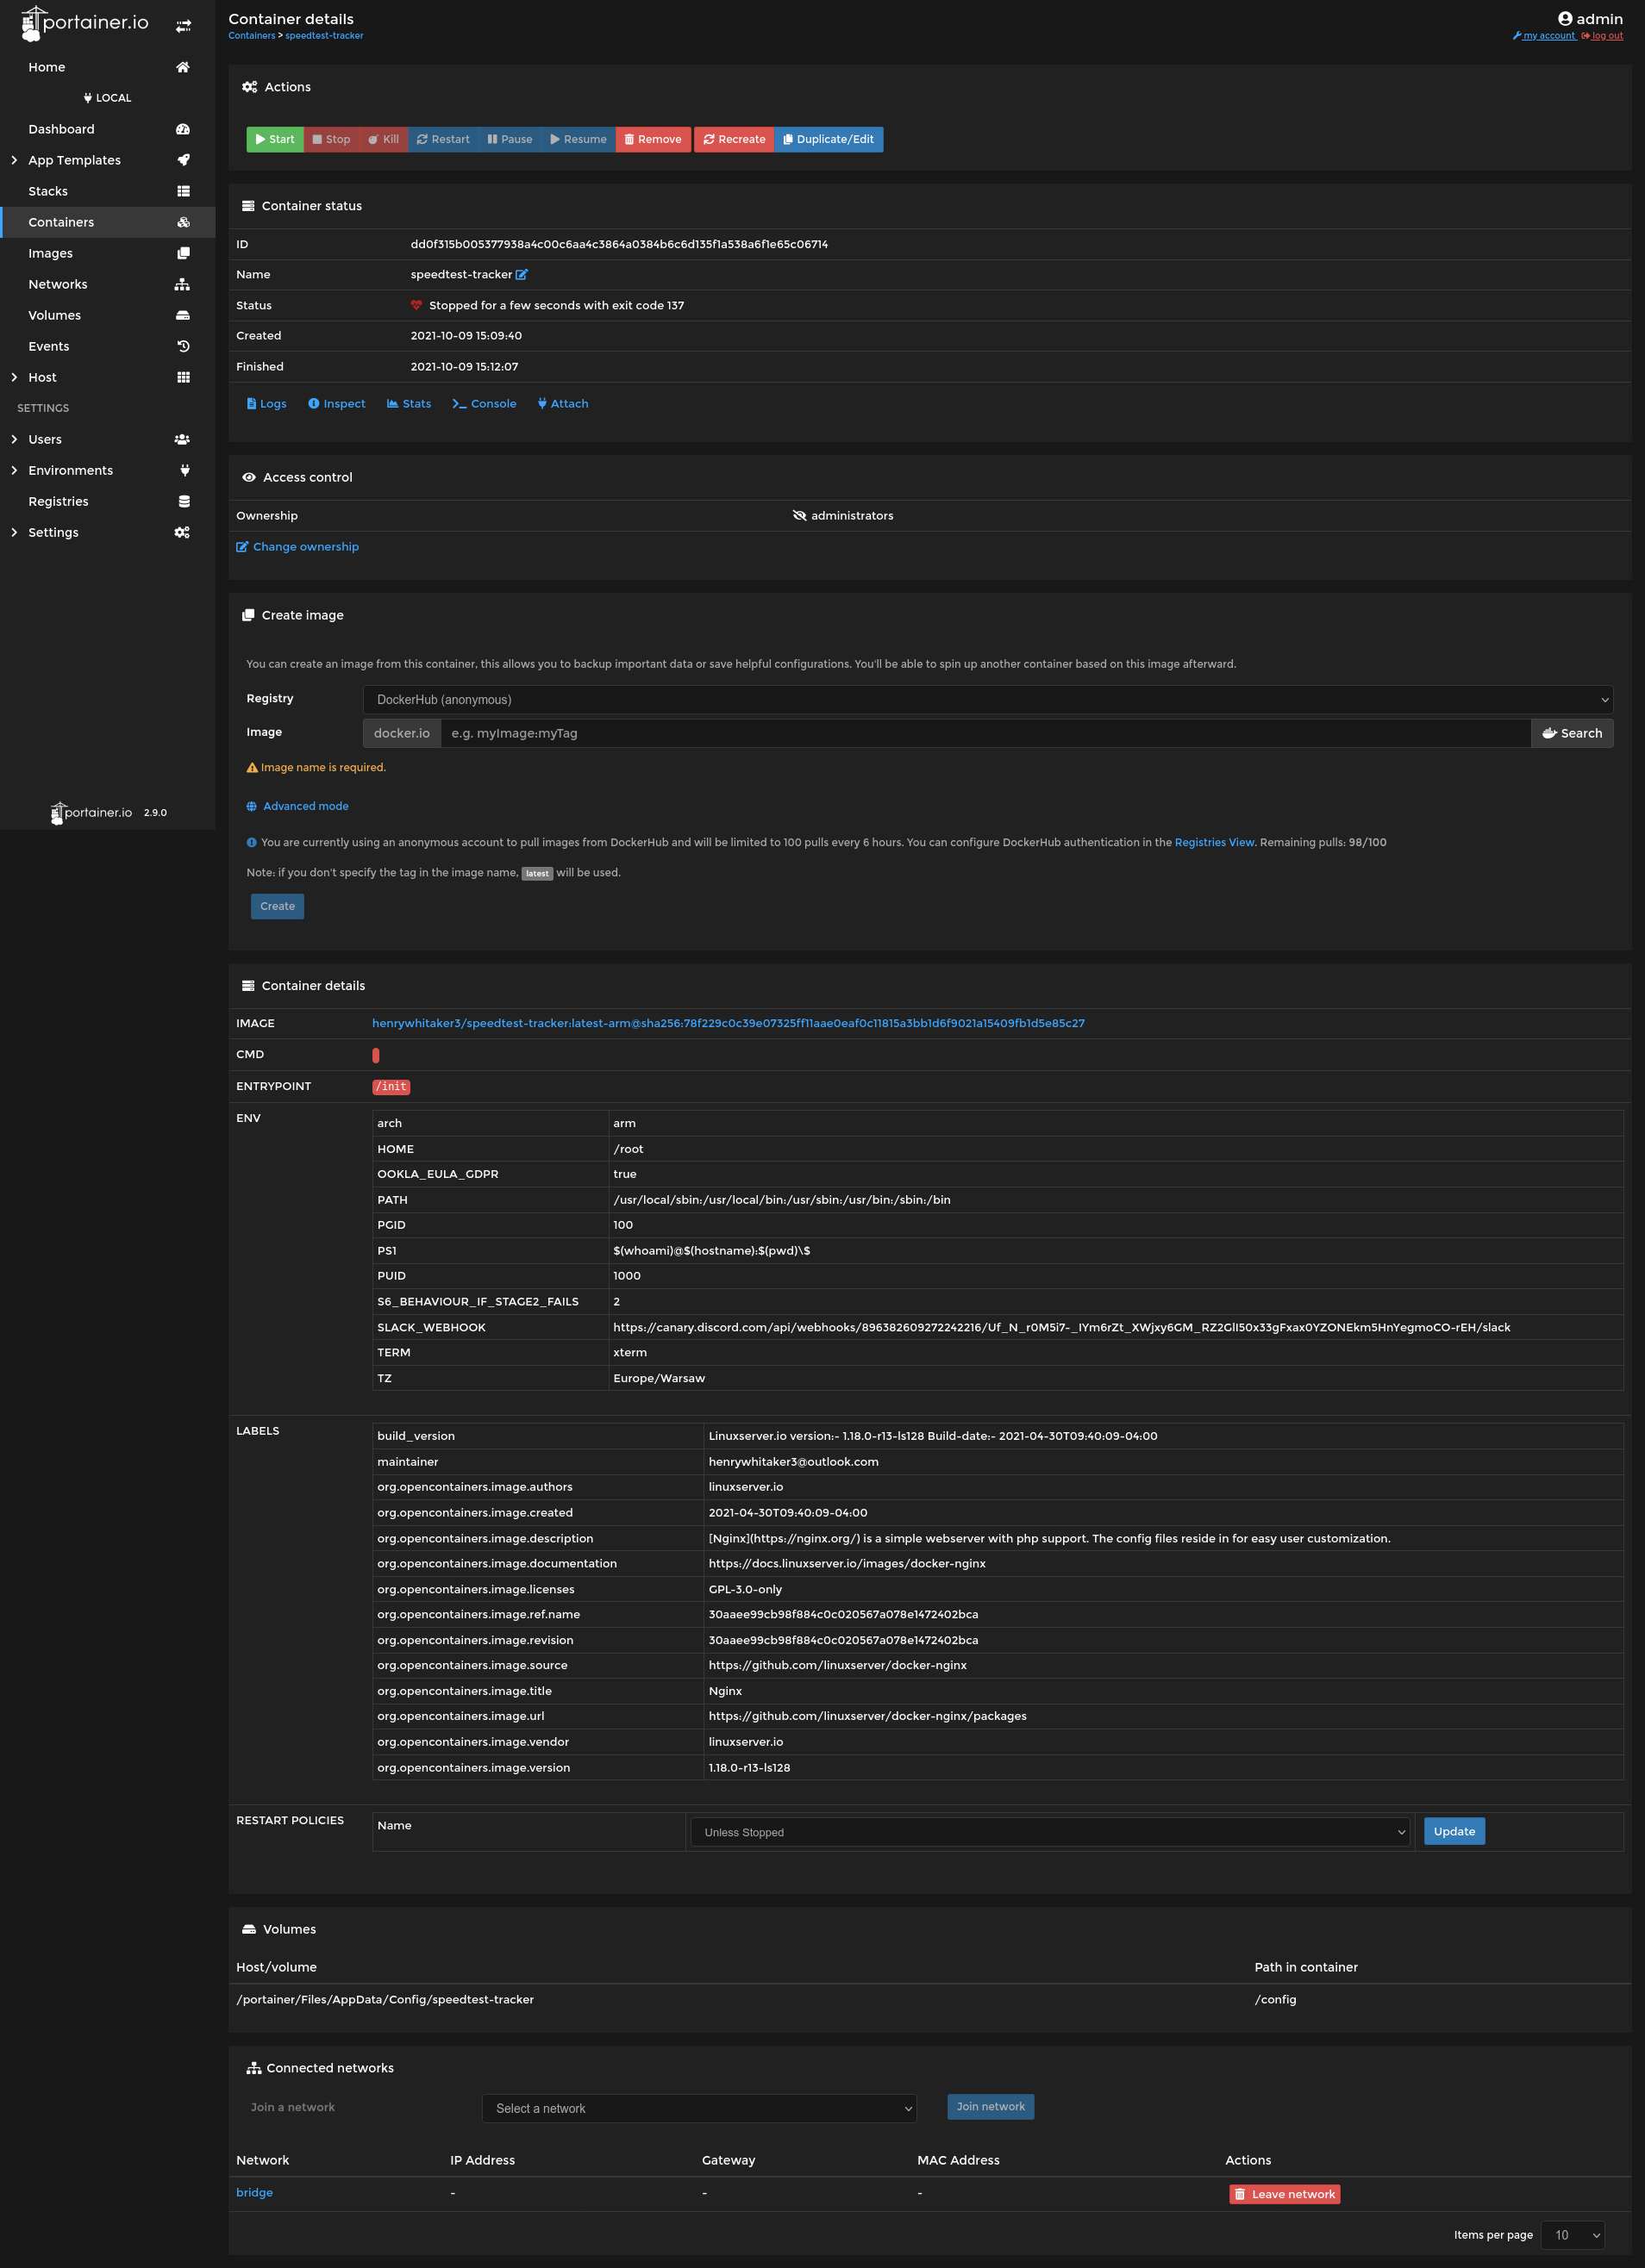Click the Users group icon in the sidebar

(182, 439)
